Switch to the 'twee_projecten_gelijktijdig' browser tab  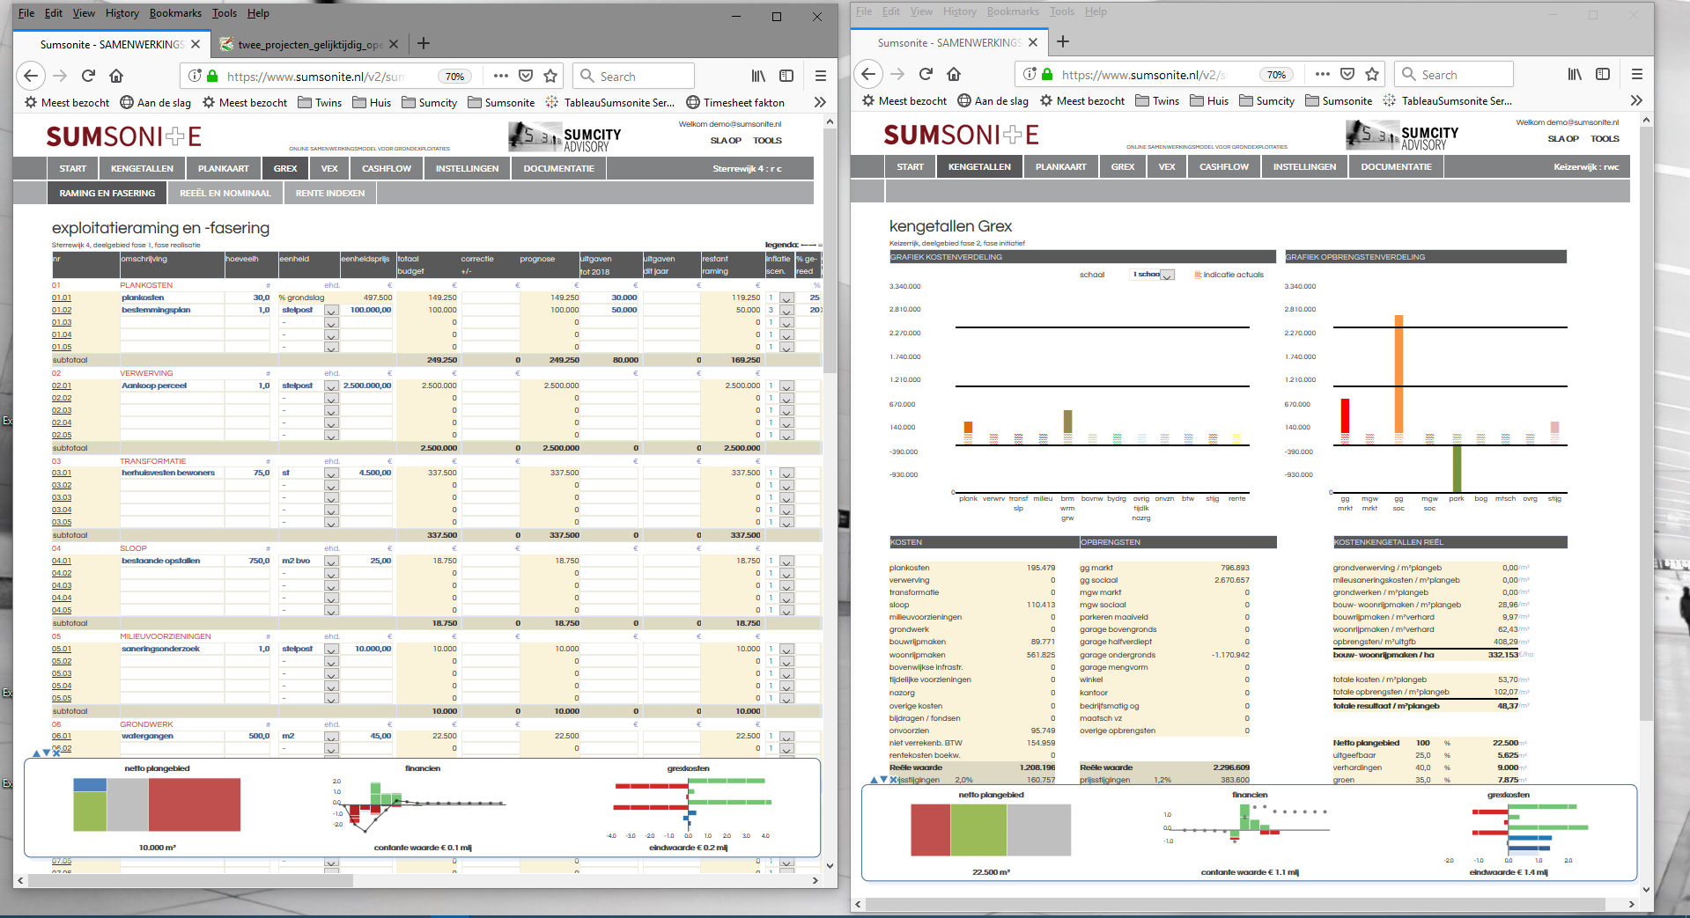click(308, 44)
